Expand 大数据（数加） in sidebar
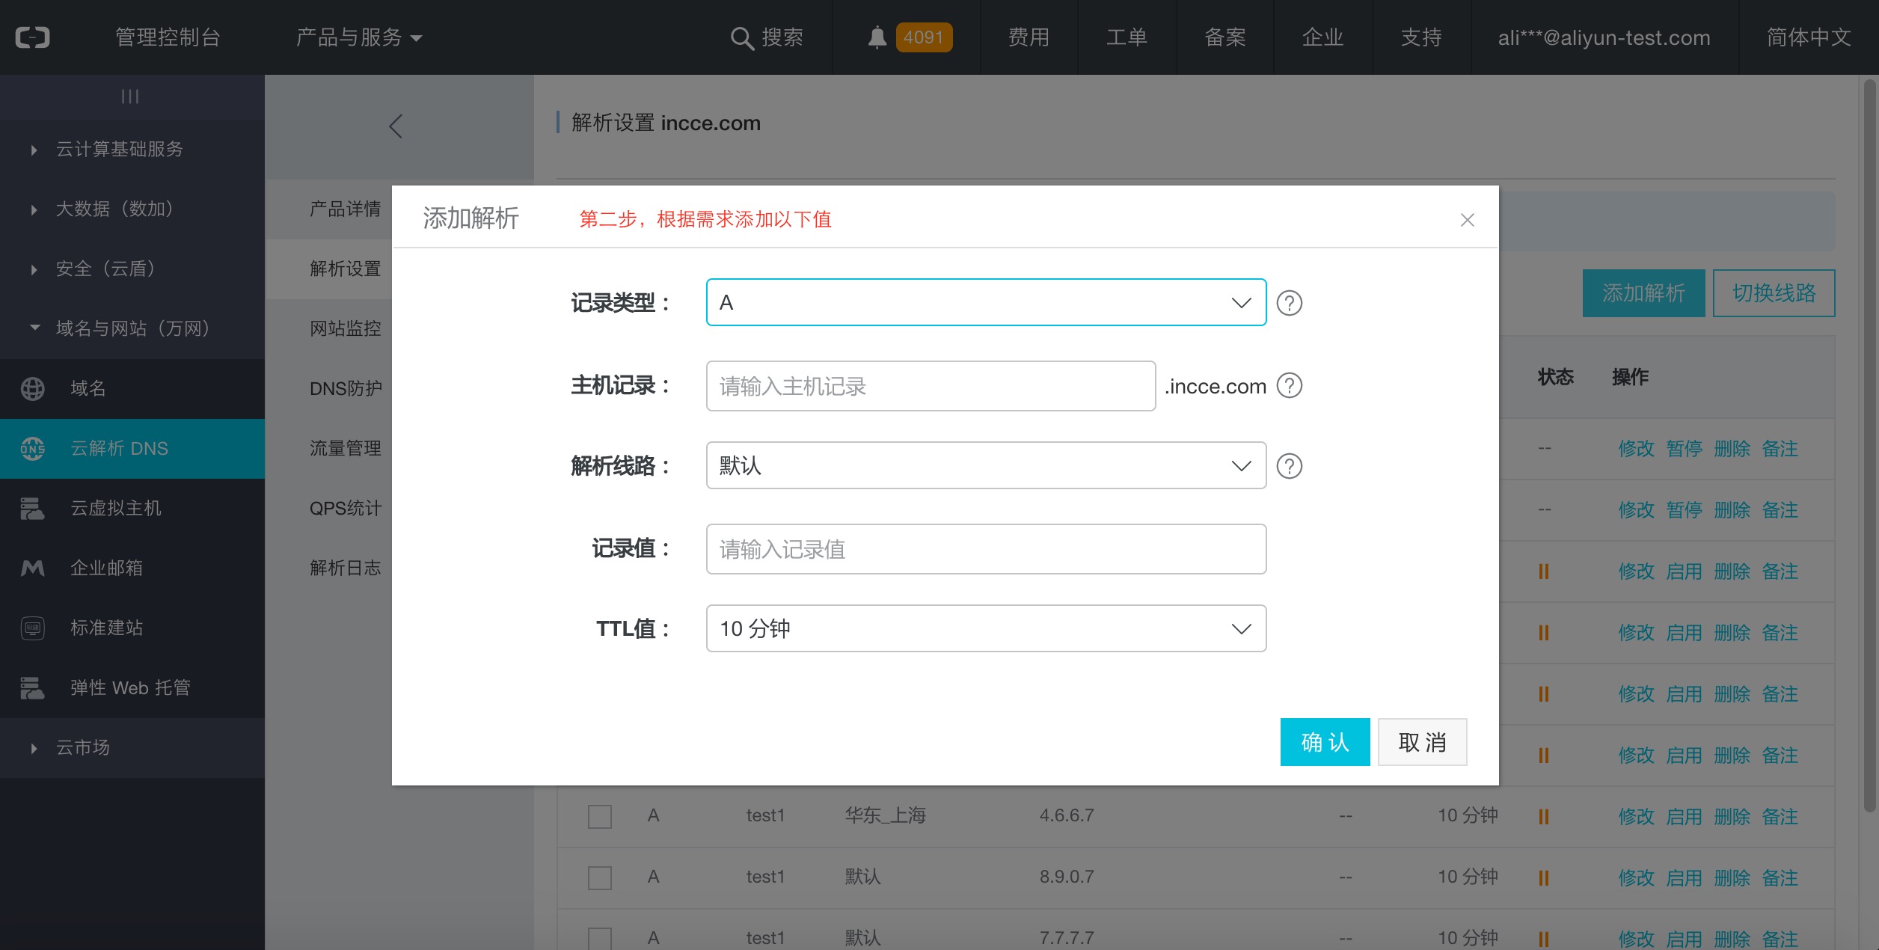The height and width of the screenshot is (950, 1879). click(x=132, y=209)
